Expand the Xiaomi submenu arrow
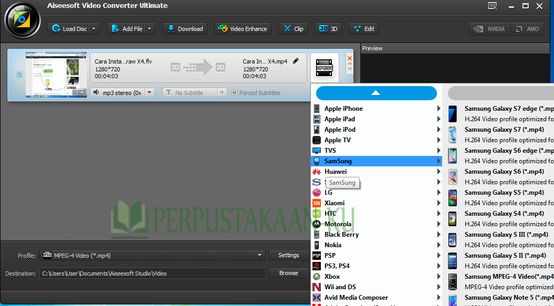Screen dimensions: 554x306 click(438, 203)
